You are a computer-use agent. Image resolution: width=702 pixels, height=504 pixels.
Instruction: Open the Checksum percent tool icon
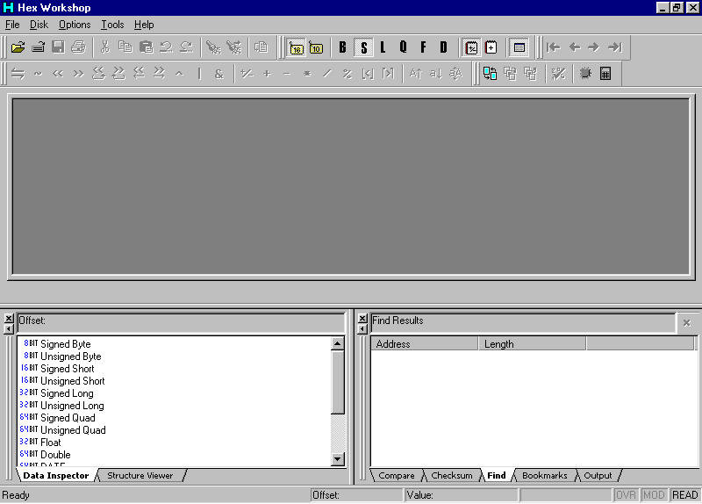(558, 74)
